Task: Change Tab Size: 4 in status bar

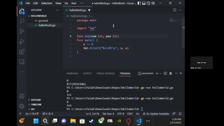Action: pyautogui.click(x=108, y=114)
